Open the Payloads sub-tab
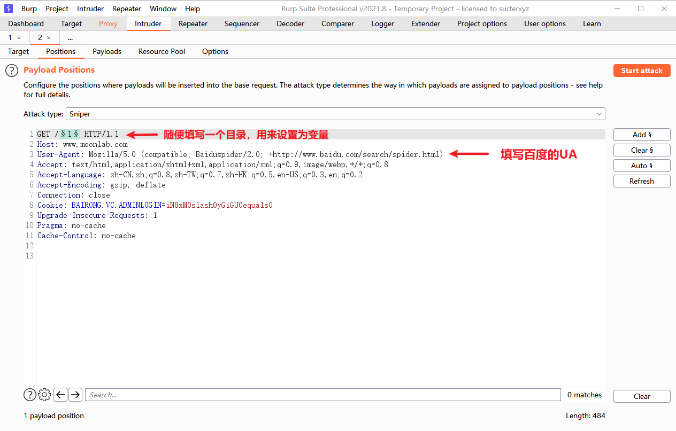Viewport: 676px width, 431px height. [x=107, y=51]
